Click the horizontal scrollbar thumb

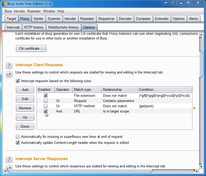(80, 171)
